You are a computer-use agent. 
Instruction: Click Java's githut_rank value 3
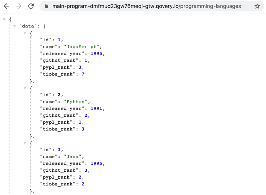[86, 170]
